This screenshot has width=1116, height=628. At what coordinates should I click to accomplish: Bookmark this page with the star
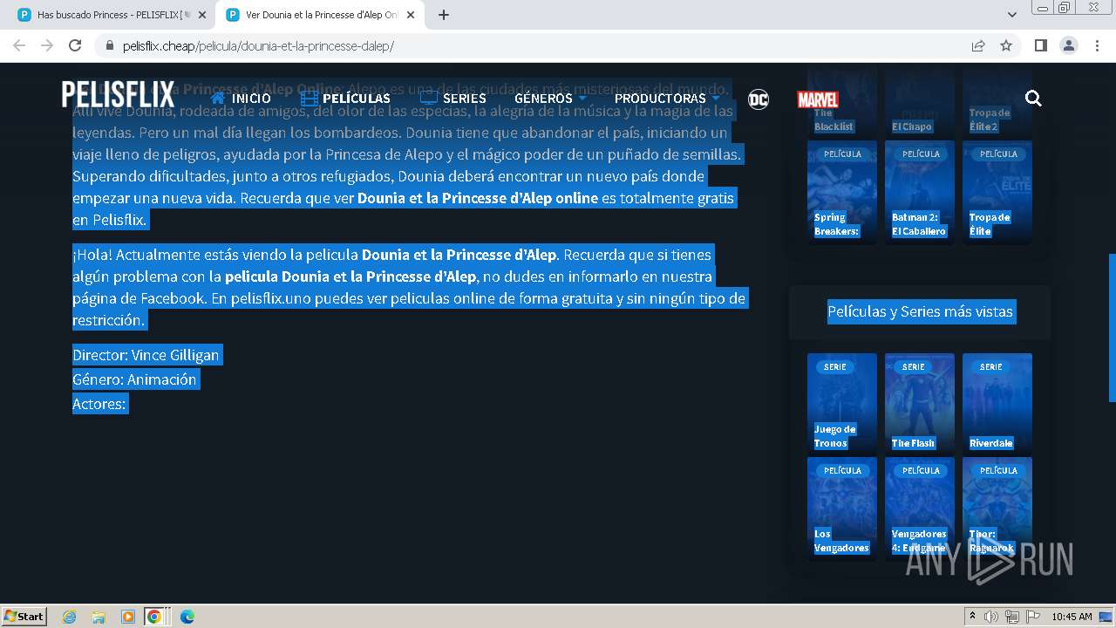point(1006,45)
